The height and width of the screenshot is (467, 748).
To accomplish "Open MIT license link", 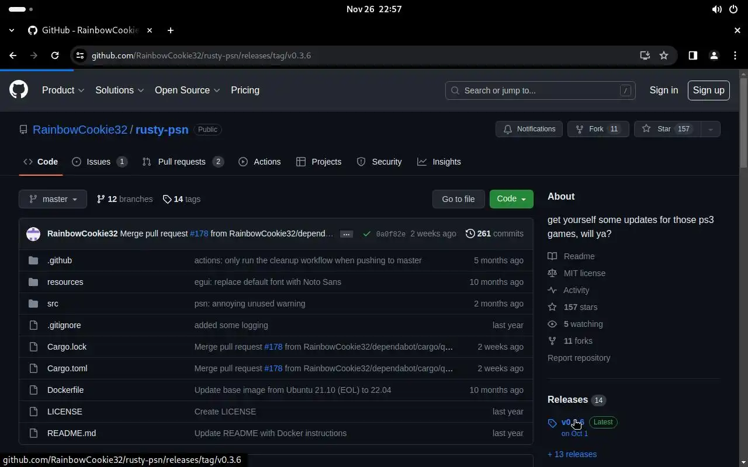I will pyautogui.click(x=577, y=273).
